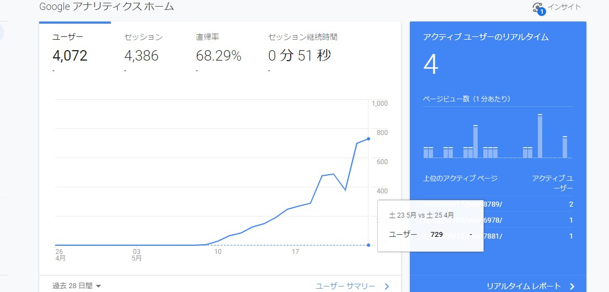Click the realtime active users count 4
The height and width of the screenshot is (292, 609).
pyautogui.click(x=431, y=65)
